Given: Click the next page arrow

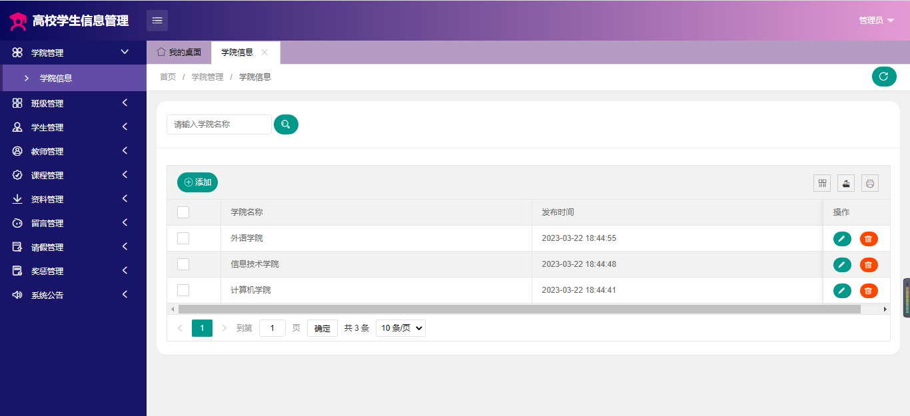Looking at the screenshot, I should (225, 328).
